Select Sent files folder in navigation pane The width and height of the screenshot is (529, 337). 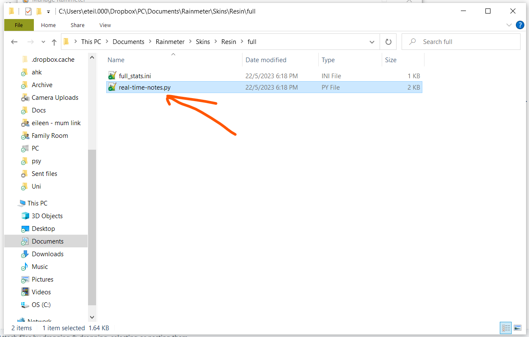(x=44, y=174)
